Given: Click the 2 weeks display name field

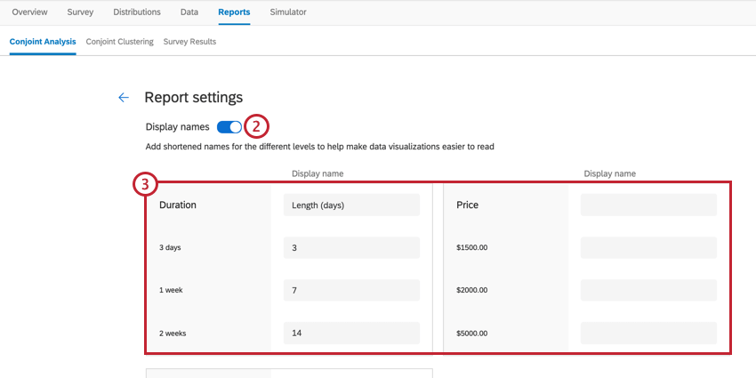Looking at the screenshot, I should (x=351, y=334).
